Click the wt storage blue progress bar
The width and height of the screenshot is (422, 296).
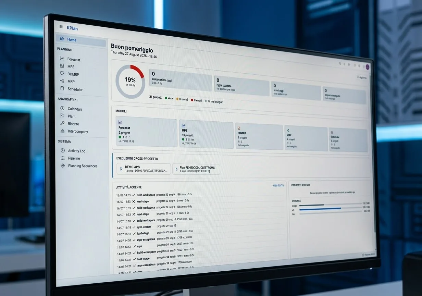[x=330, y=209]
